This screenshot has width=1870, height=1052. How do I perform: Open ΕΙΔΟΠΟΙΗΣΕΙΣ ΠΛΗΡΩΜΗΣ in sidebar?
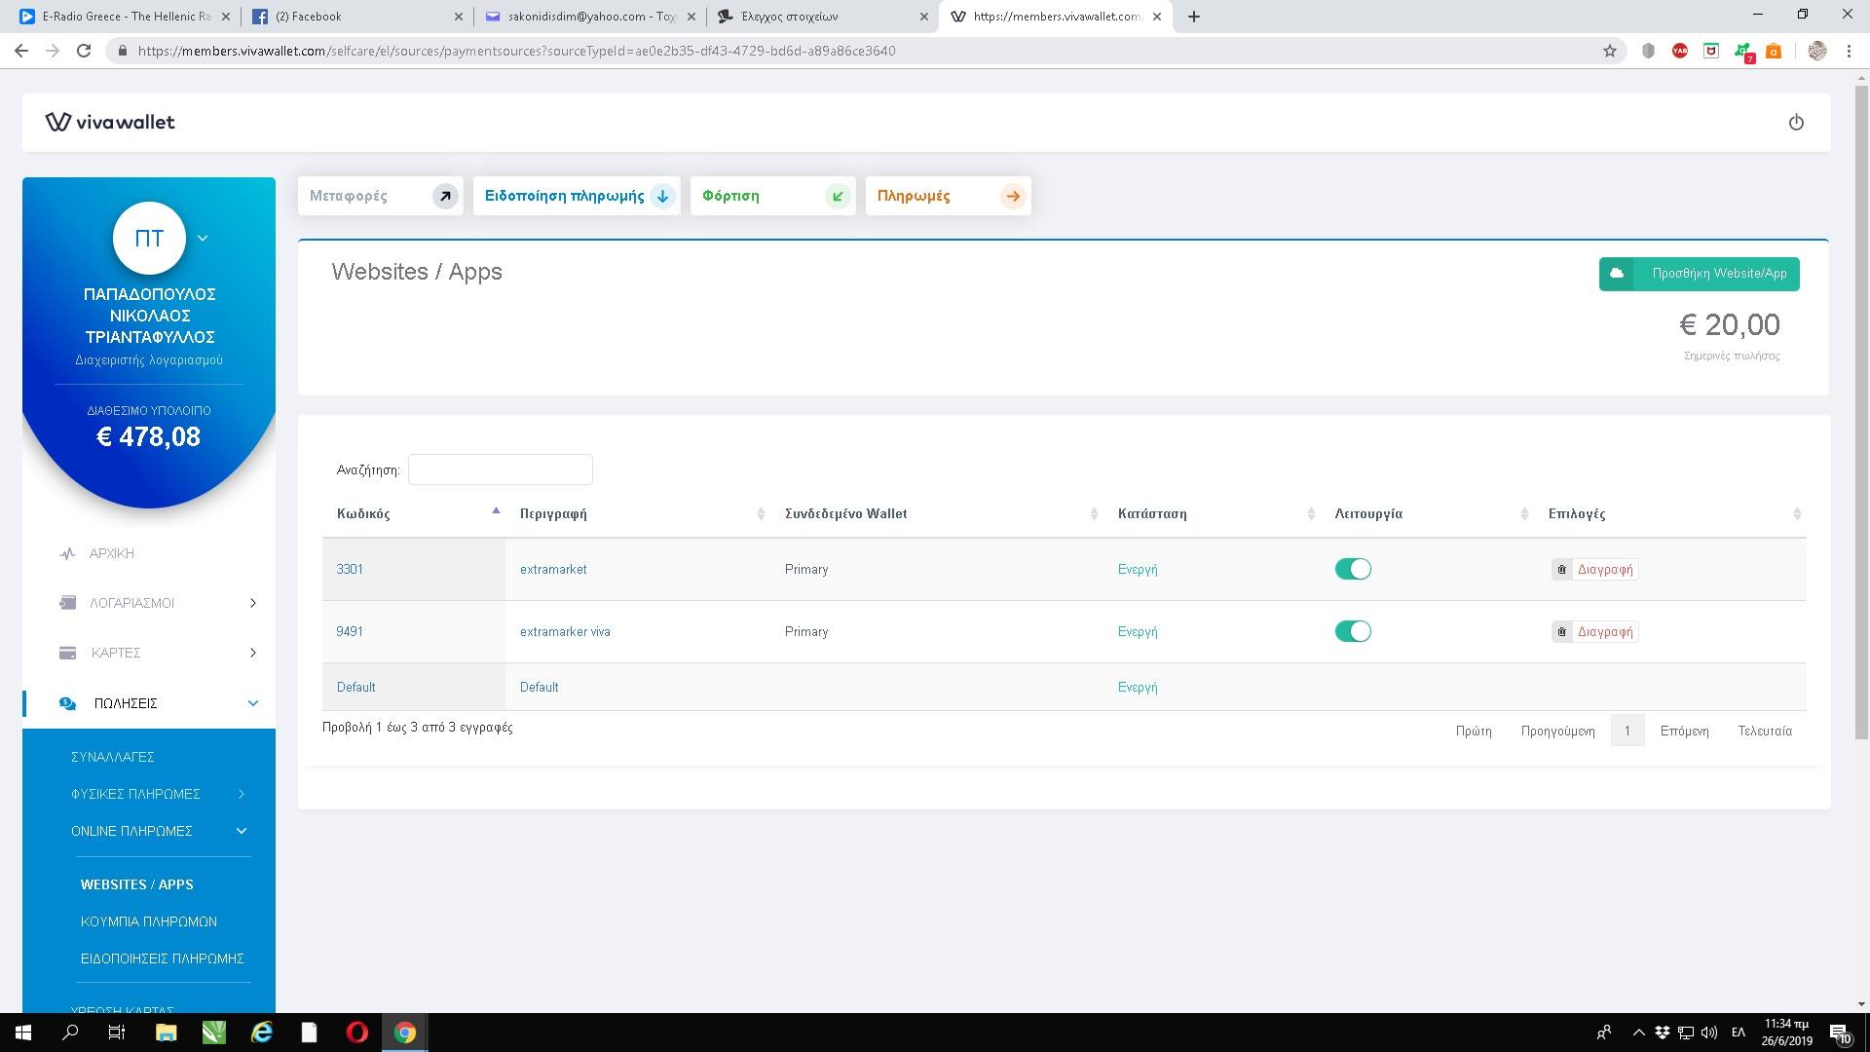point(162,958)
